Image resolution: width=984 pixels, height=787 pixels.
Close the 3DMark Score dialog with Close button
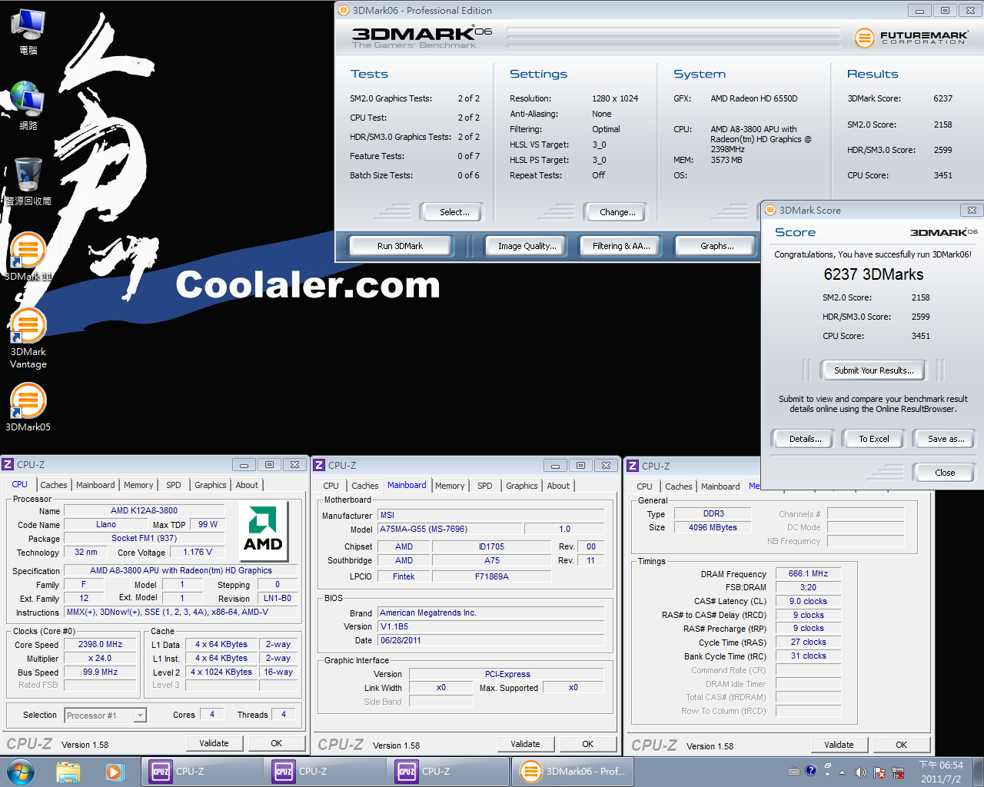point(945,473)
